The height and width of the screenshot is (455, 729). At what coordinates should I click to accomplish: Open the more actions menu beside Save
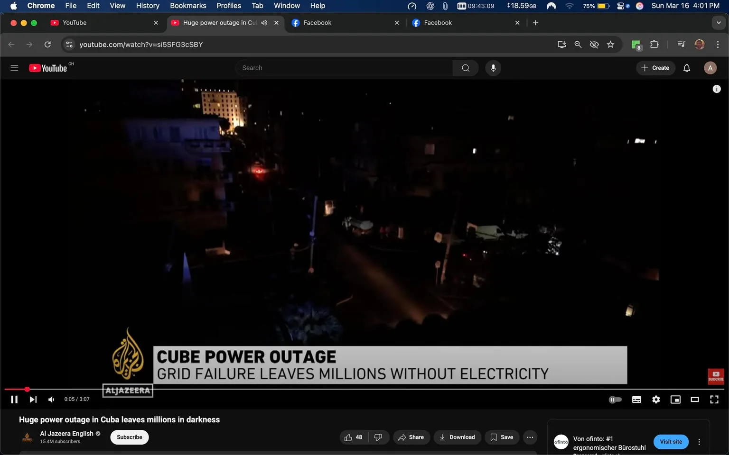[x=530, y=437]
